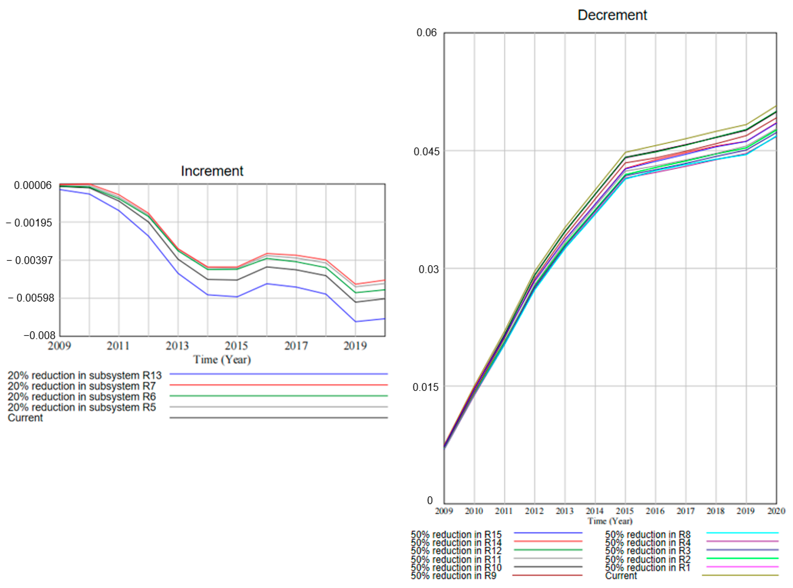Select '20% reduction in subsystem R5' legend label

click(x=82, y=407)
